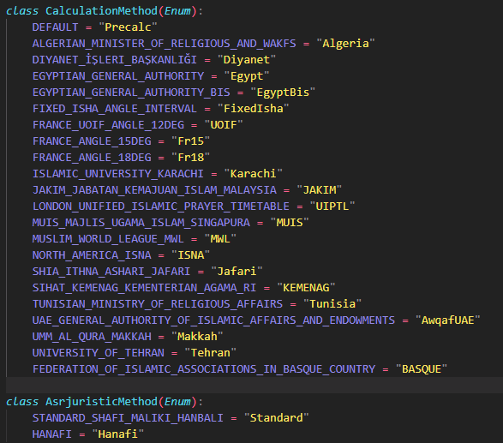Screen dimensions: 503x443
Task: Click the "Jafari" string value
Action: click(237, 272)
